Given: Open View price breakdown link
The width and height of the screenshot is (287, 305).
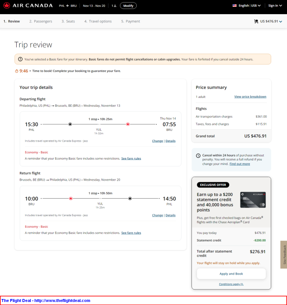Looking at the screenshot, I should 250,97.
